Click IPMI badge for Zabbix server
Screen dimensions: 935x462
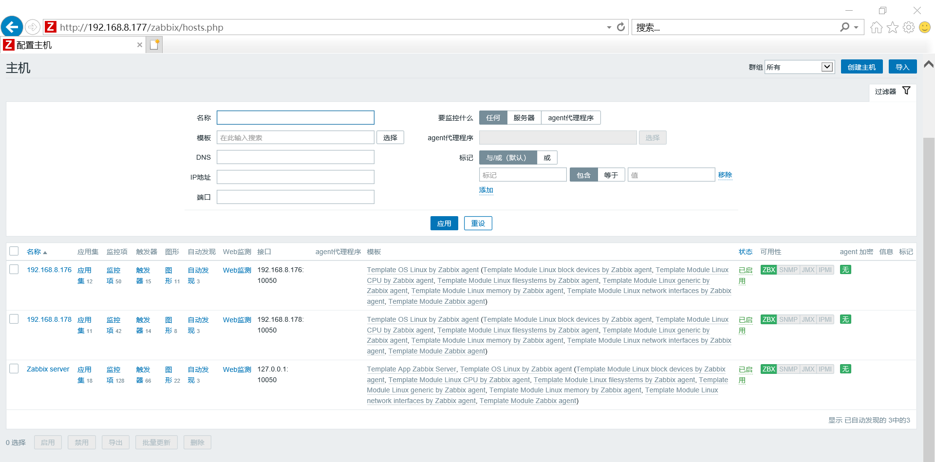click(825, 369)
